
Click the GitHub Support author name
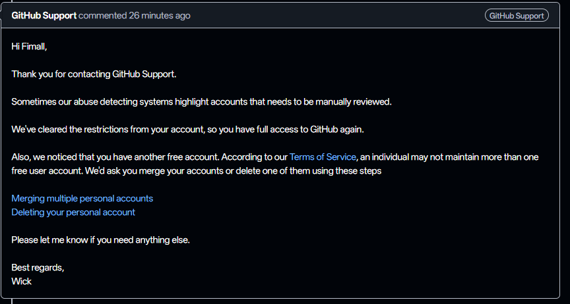[x=44, y=16]
